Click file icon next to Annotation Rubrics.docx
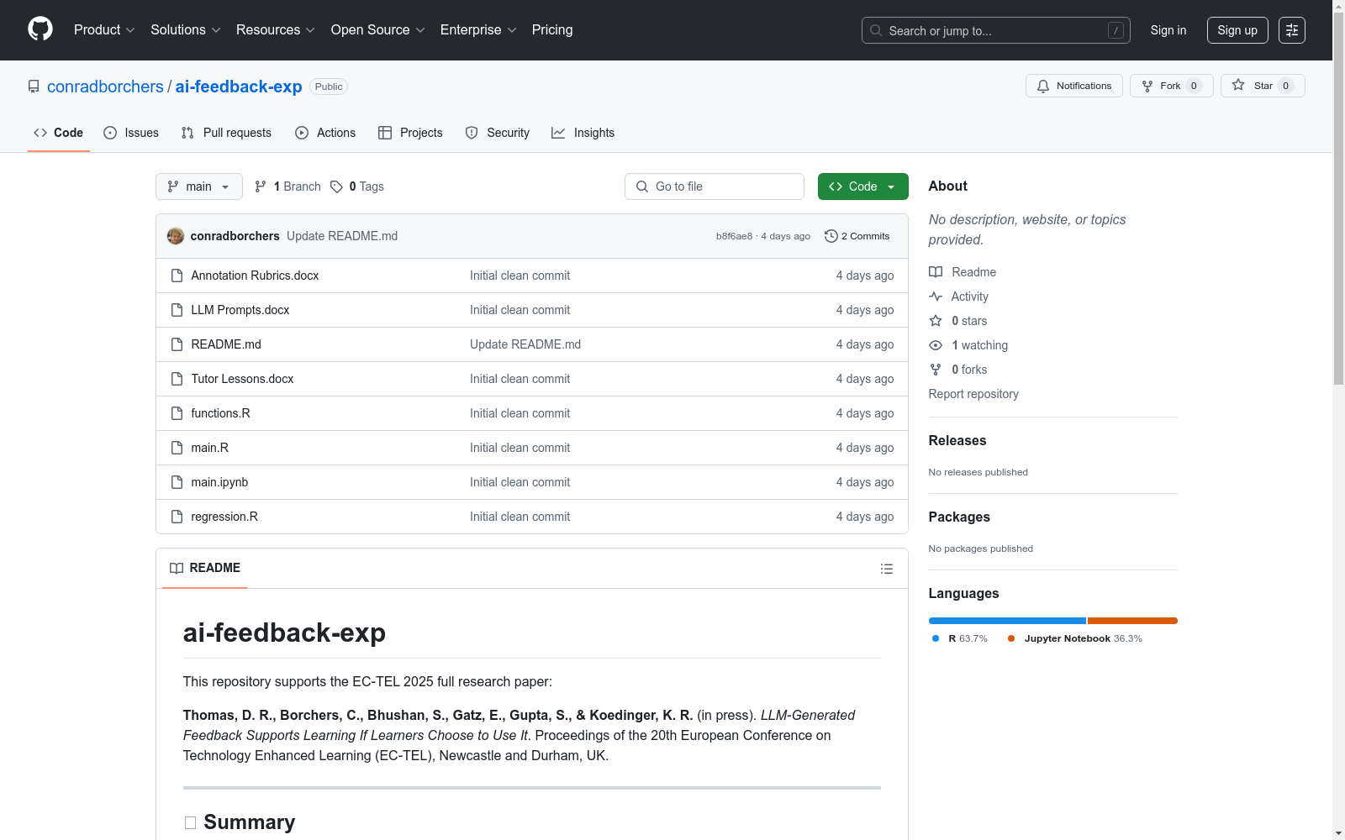This screenshot has height=840, width=1345. click(x=177, y=276)
